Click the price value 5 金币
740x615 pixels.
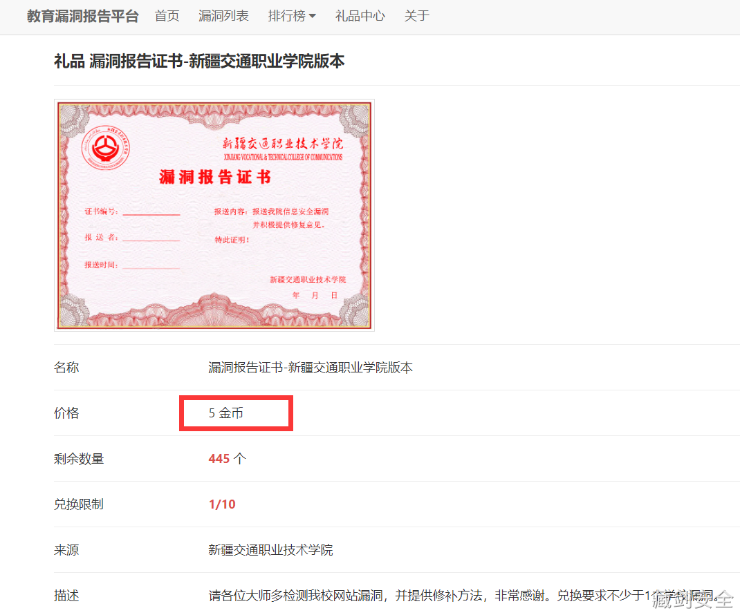click(x=225, y=413)
